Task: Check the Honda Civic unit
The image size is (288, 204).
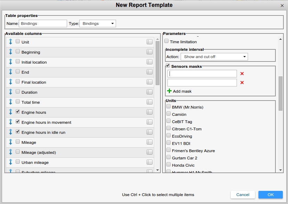Action: 168,165
